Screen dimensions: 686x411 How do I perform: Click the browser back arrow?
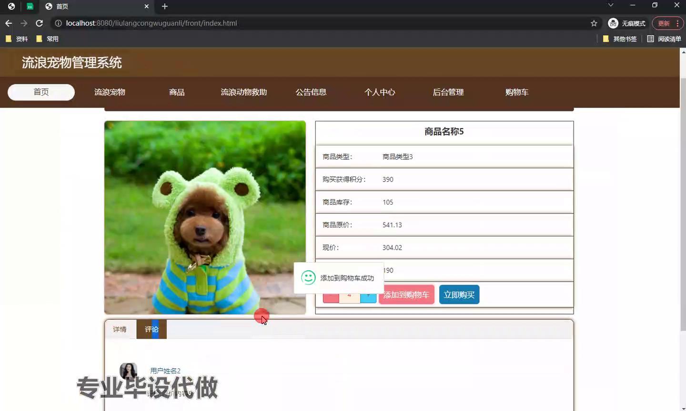(x=9, y=23)
